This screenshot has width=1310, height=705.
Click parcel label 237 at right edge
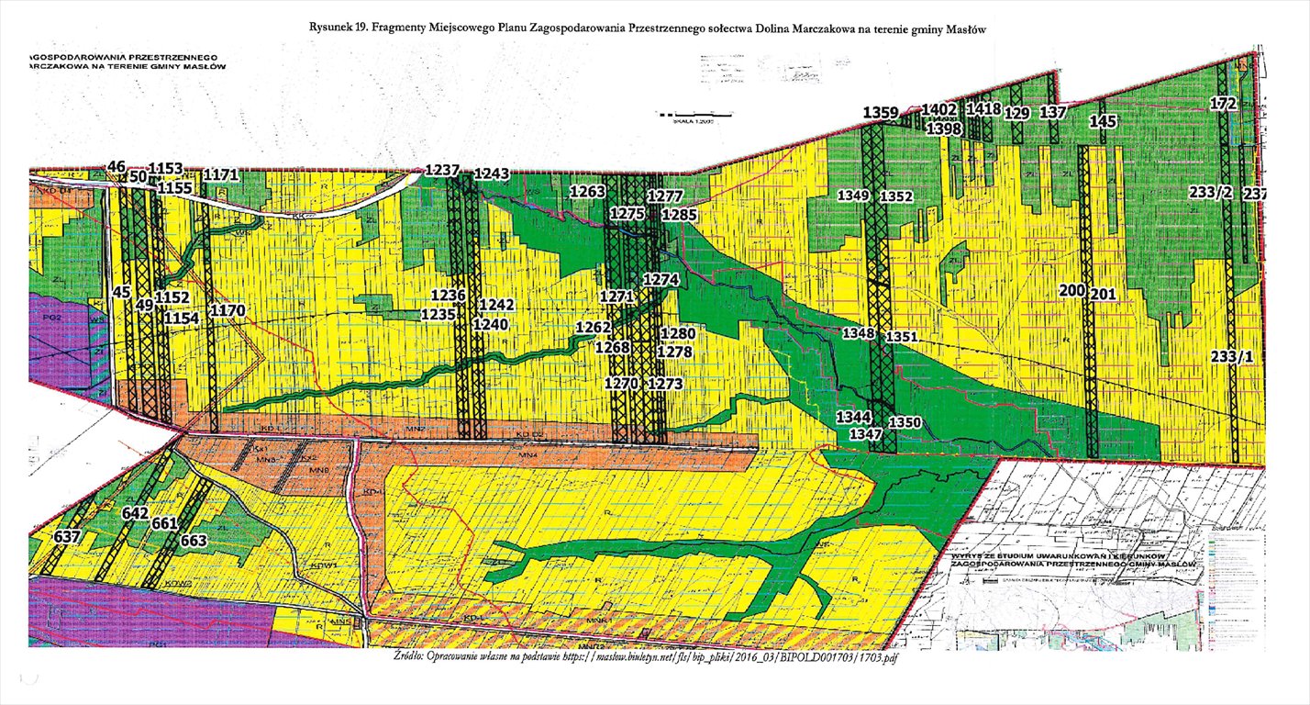(x=1254, y=194)
